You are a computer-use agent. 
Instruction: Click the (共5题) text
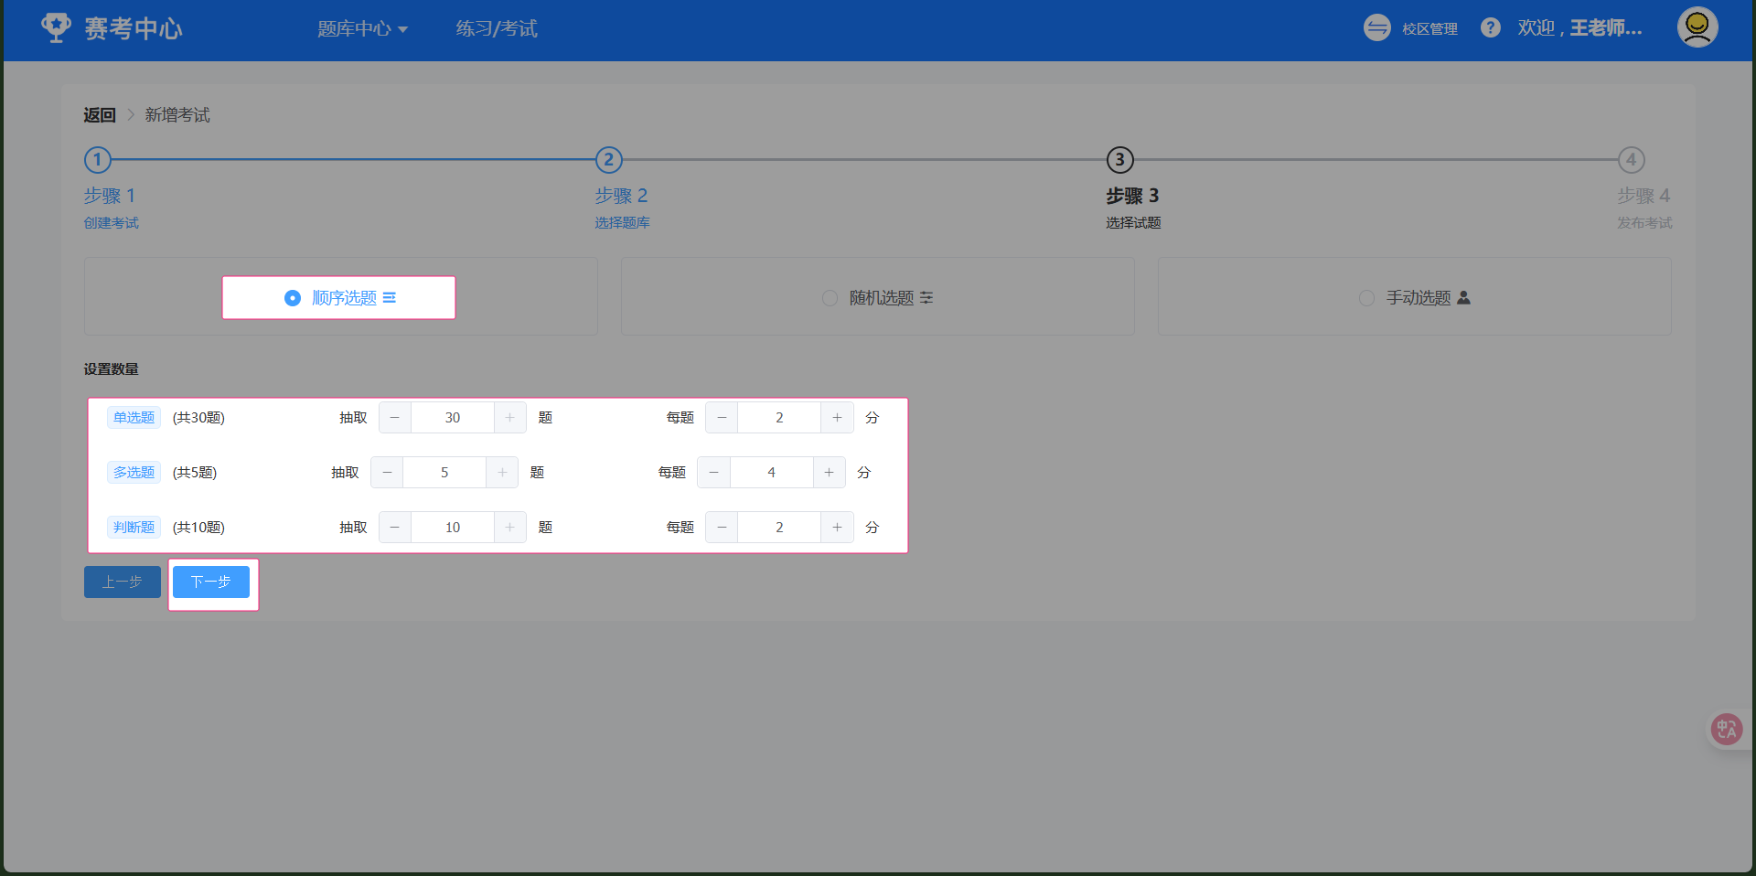point(195,473)
